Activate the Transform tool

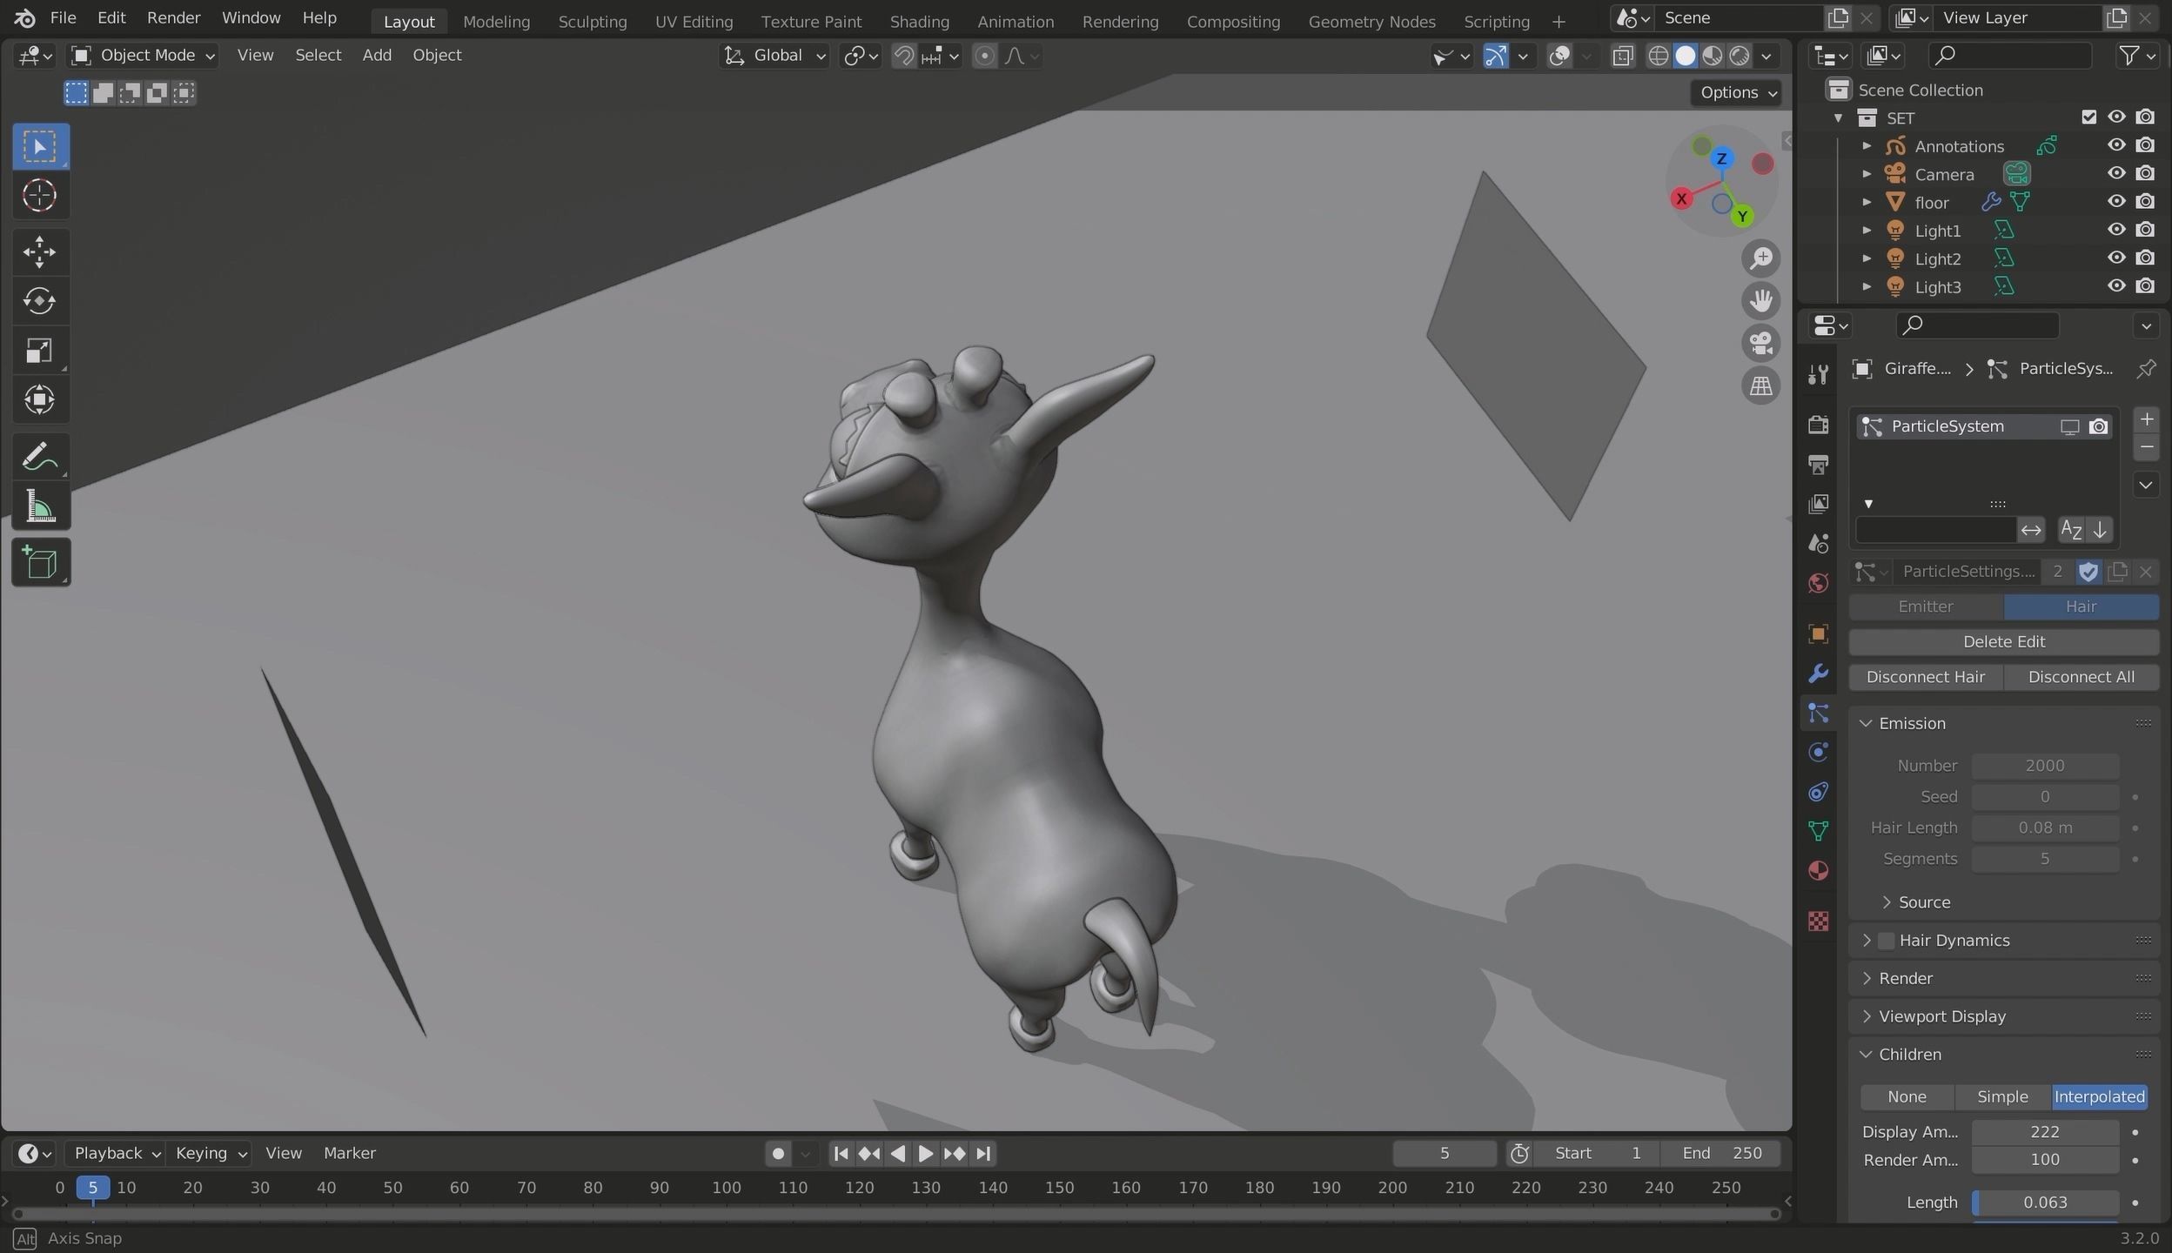(x=40, y=400)
